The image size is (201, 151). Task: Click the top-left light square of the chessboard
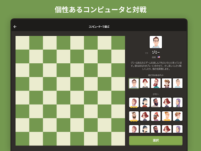pos(22,43)
